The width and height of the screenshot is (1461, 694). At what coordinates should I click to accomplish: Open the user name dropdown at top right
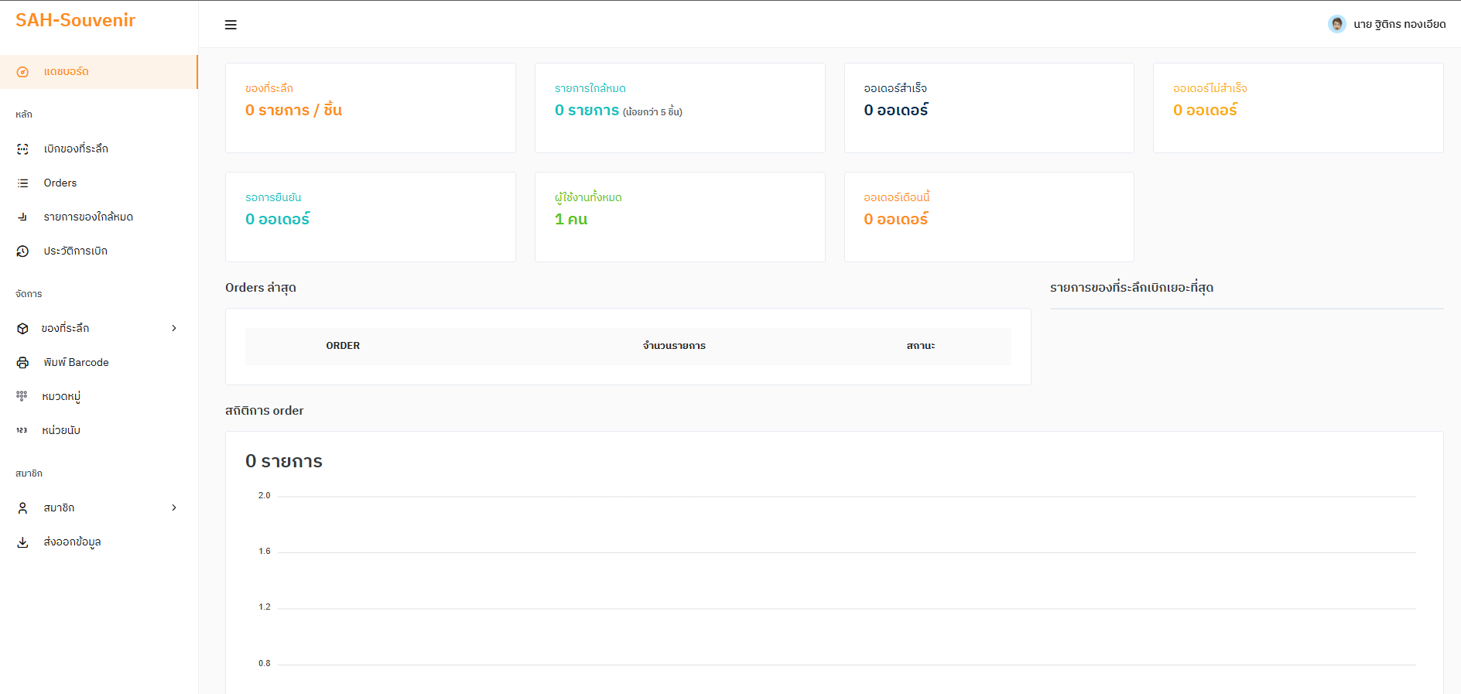(1399, 24)
